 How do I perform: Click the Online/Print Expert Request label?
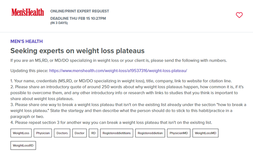(x=80, y=11)
